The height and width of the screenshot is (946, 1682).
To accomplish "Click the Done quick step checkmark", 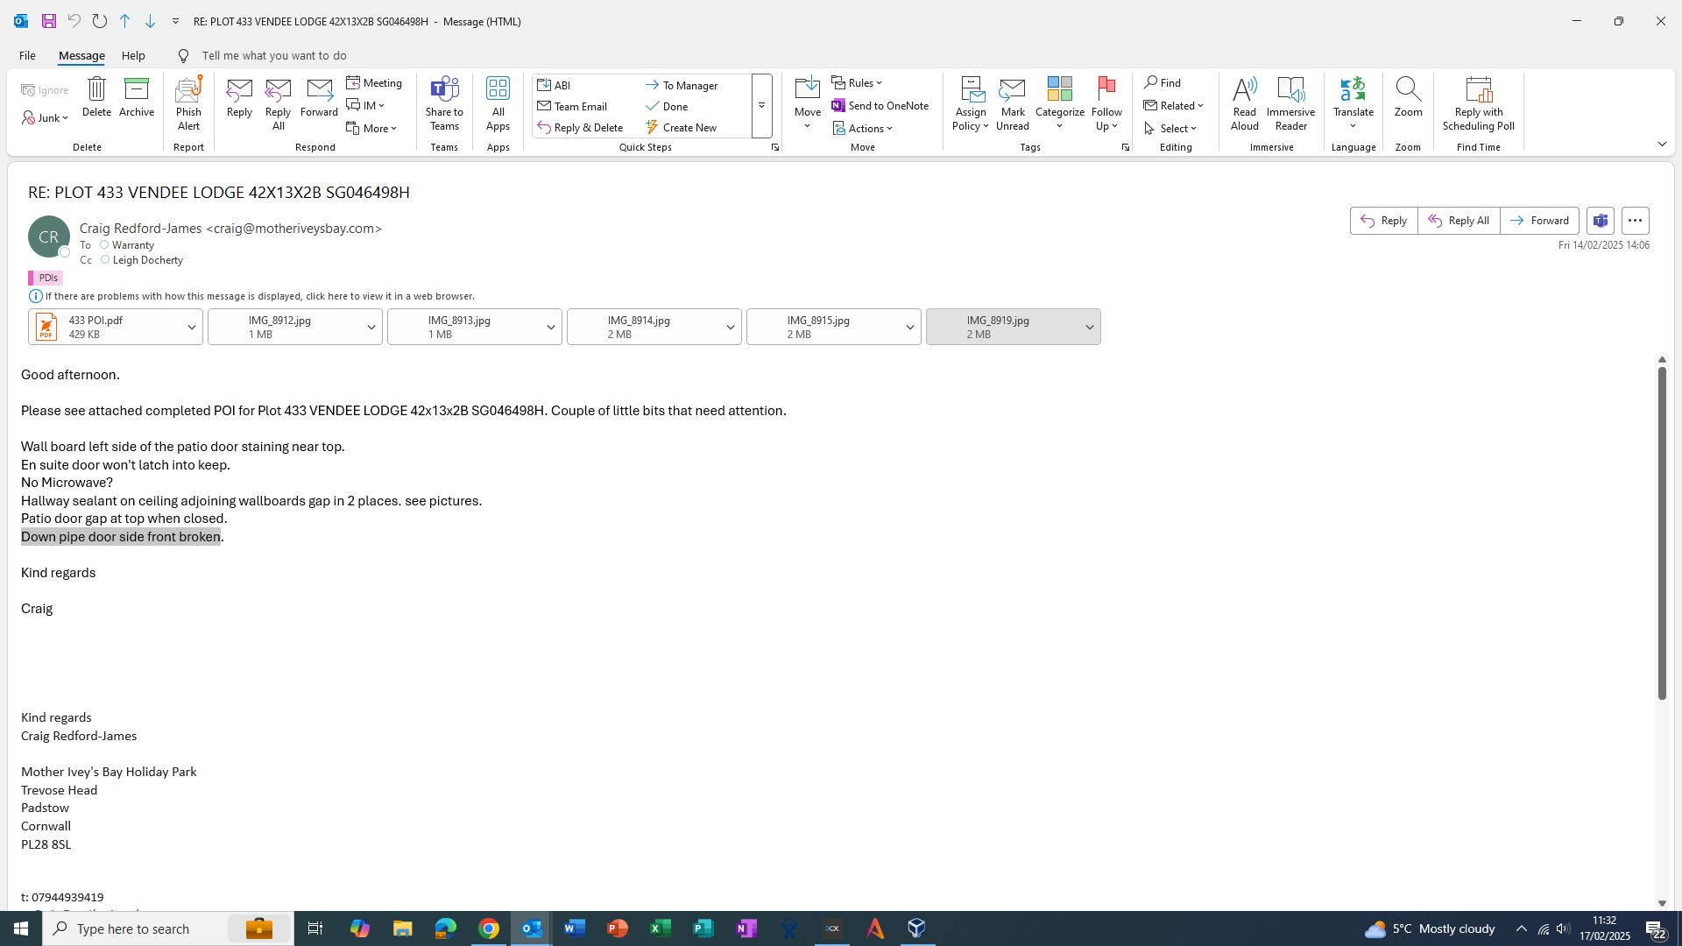I will pos(653,107).
